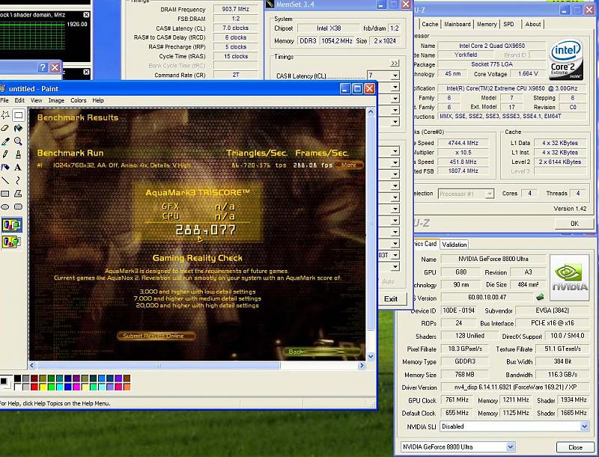
Task: Select the Polygon shape tool
Action: tap(18, 194)
